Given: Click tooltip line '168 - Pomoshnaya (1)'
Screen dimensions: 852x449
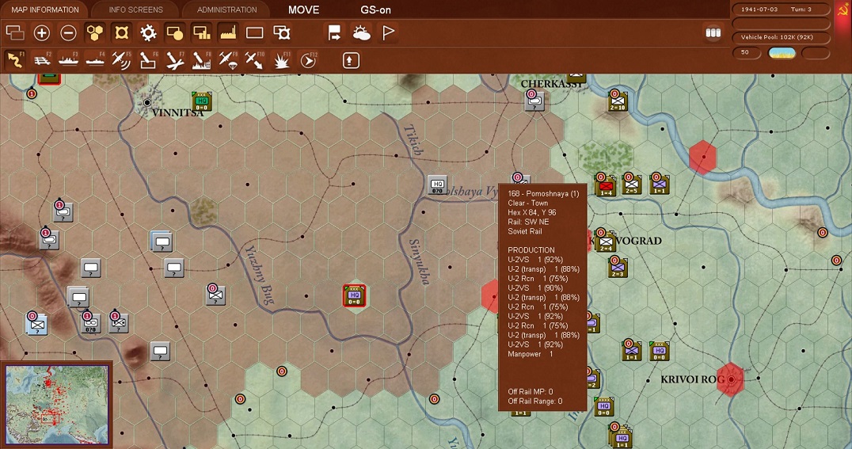Looking at the screenshot, I should tap(543, 193).
